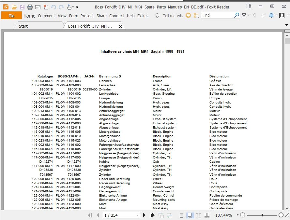The width and height of the screenshot is (290, 220).
Task: Toggle the ribbon full screen mode icon
Action: [249, 6]
